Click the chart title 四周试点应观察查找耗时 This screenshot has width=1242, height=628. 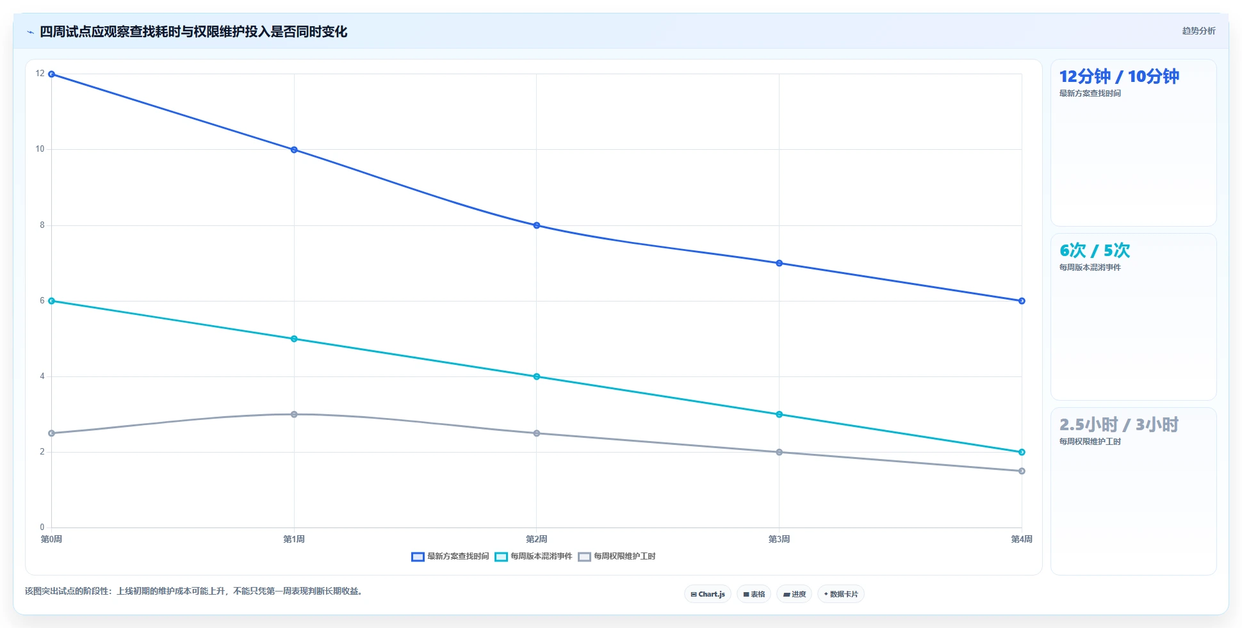point(193,32)
